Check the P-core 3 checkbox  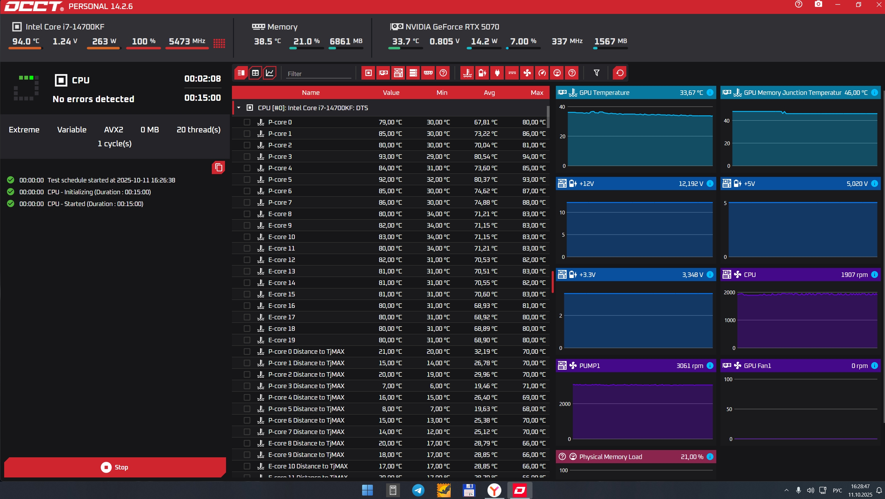tap(247, 156)
